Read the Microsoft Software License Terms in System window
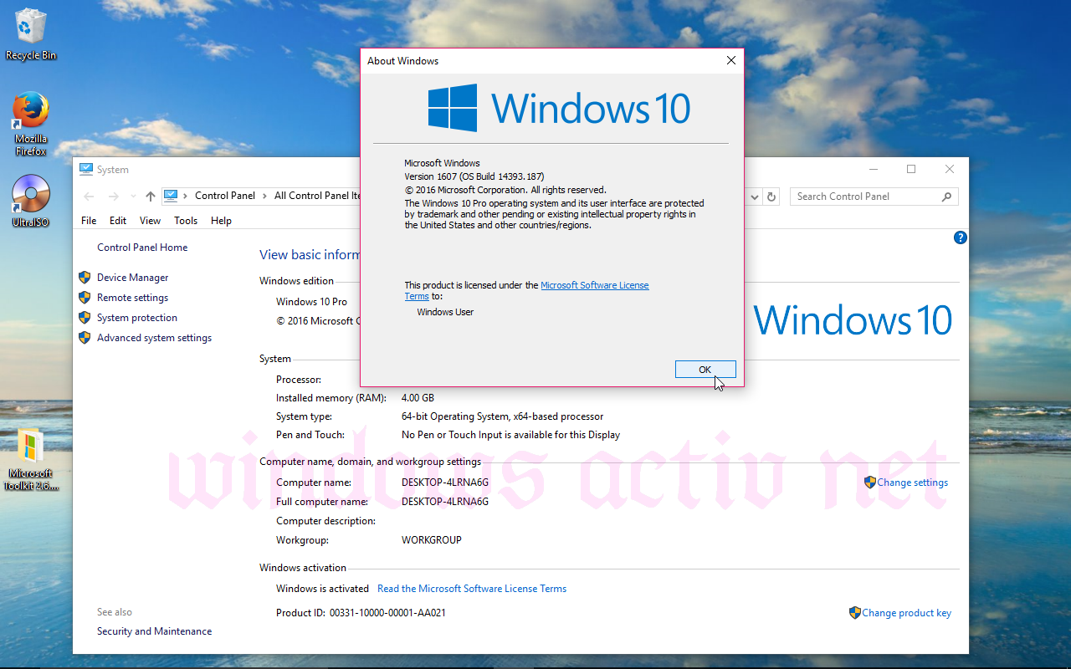The image size is (1071, 669). tap(472, 589)
